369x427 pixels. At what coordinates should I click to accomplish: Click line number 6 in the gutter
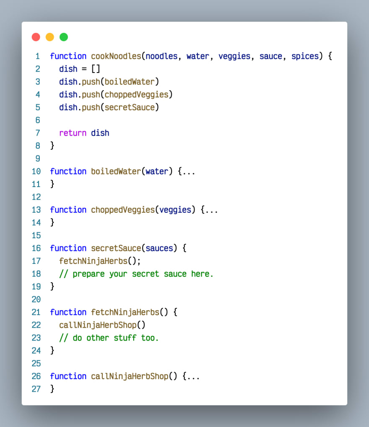coord(38,120)
